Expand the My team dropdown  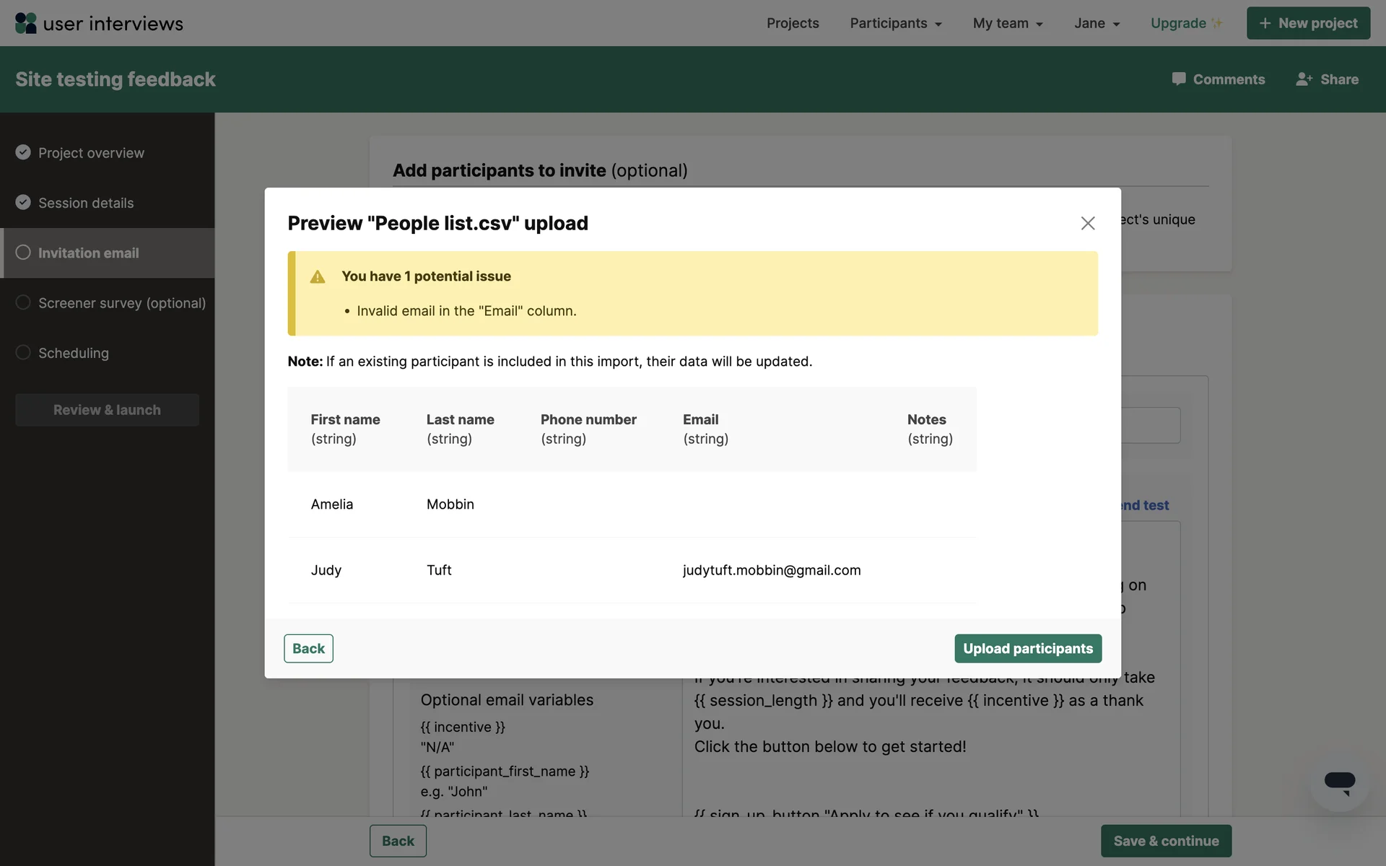(x=1008, y=23)
